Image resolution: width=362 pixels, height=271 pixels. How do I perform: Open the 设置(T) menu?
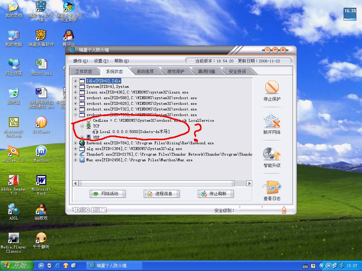coord(101,61)
